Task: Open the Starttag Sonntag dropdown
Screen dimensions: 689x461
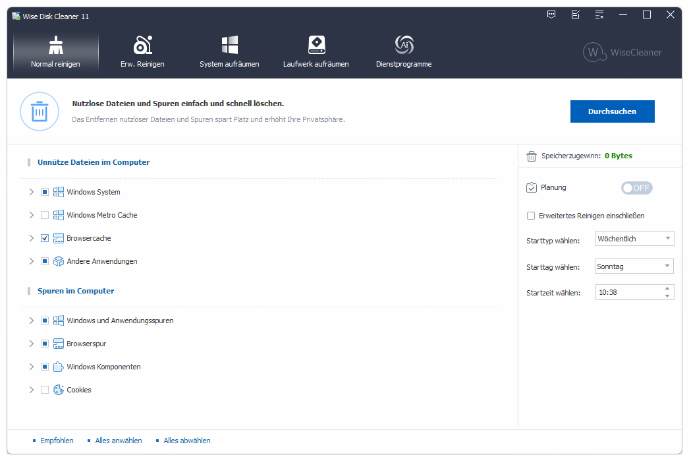Action: pos(634,266)
